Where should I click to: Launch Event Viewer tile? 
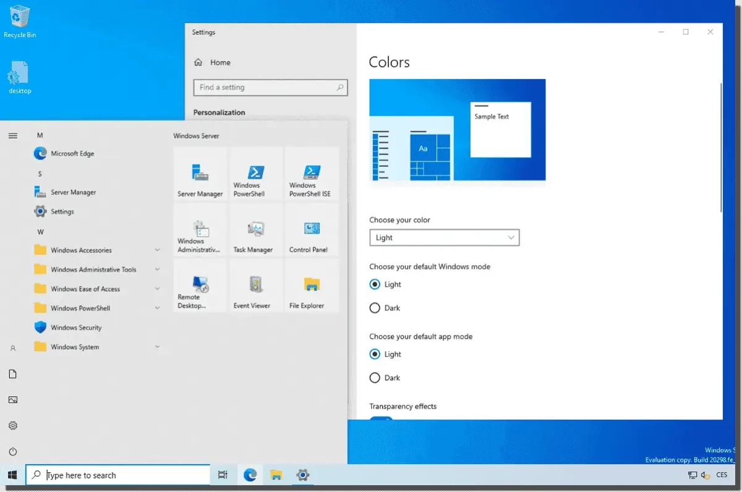tap(255, 286)
